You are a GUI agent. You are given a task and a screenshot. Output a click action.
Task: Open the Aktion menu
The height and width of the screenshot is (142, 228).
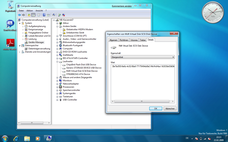pyautogui.click(x=30, y=11)
